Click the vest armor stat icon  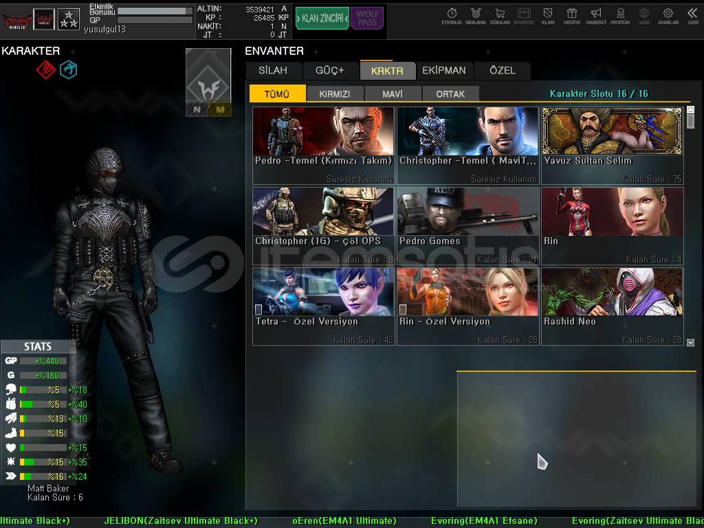pos(11,404)
